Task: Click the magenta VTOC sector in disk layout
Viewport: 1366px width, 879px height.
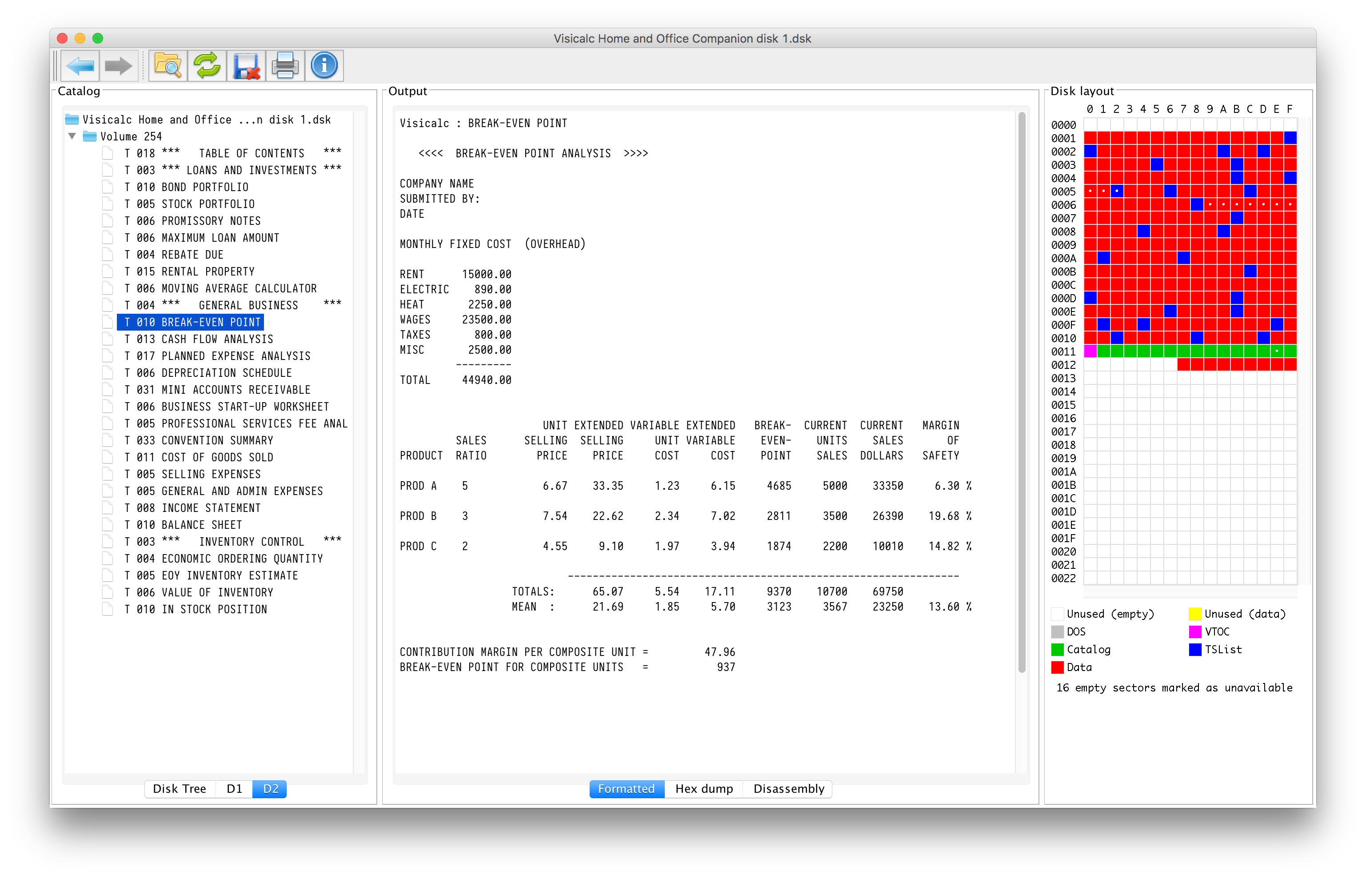Action: (x=1090, y=352)
